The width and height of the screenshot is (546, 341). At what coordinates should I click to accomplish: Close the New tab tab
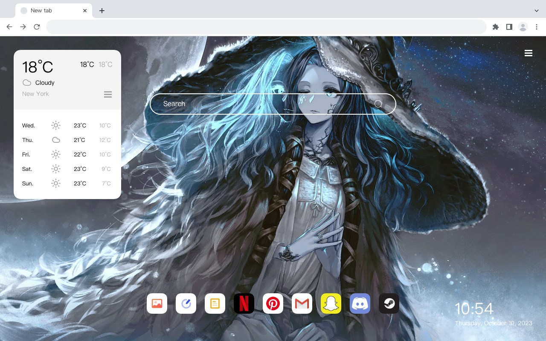tap(85, 11)
